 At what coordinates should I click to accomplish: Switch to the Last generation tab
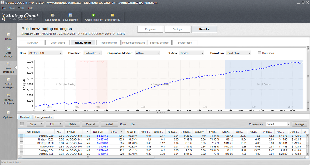[44, 117]
